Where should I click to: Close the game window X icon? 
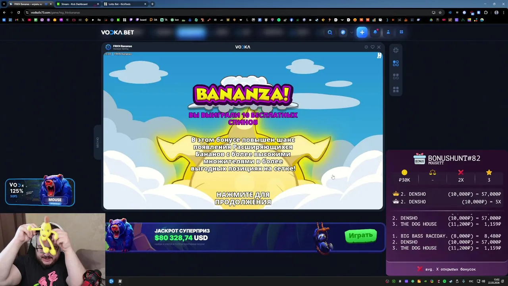tap(379, 47)
